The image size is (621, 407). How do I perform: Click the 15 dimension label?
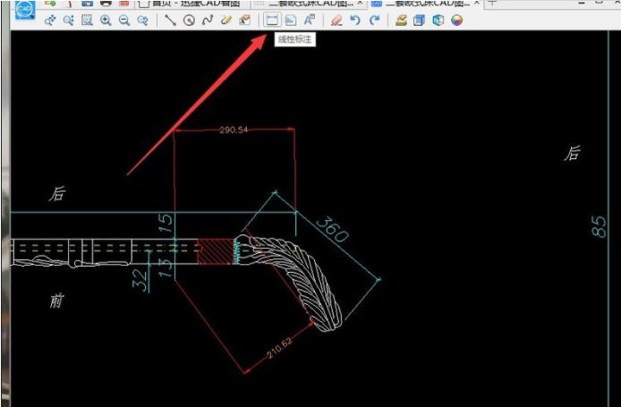click(166, 224)
